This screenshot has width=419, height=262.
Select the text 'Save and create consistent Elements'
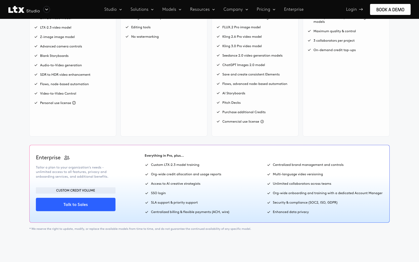point(251,74)
